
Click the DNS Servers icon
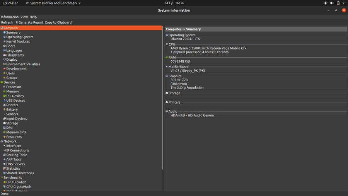tap(5, 164)
